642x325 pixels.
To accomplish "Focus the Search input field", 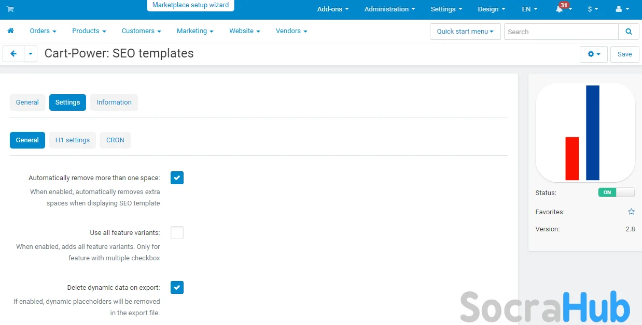I will [x=561, y=32].
